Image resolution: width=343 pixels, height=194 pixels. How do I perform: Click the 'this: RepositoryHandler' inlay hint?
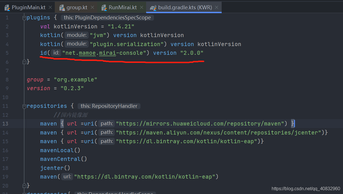[109, 106]
